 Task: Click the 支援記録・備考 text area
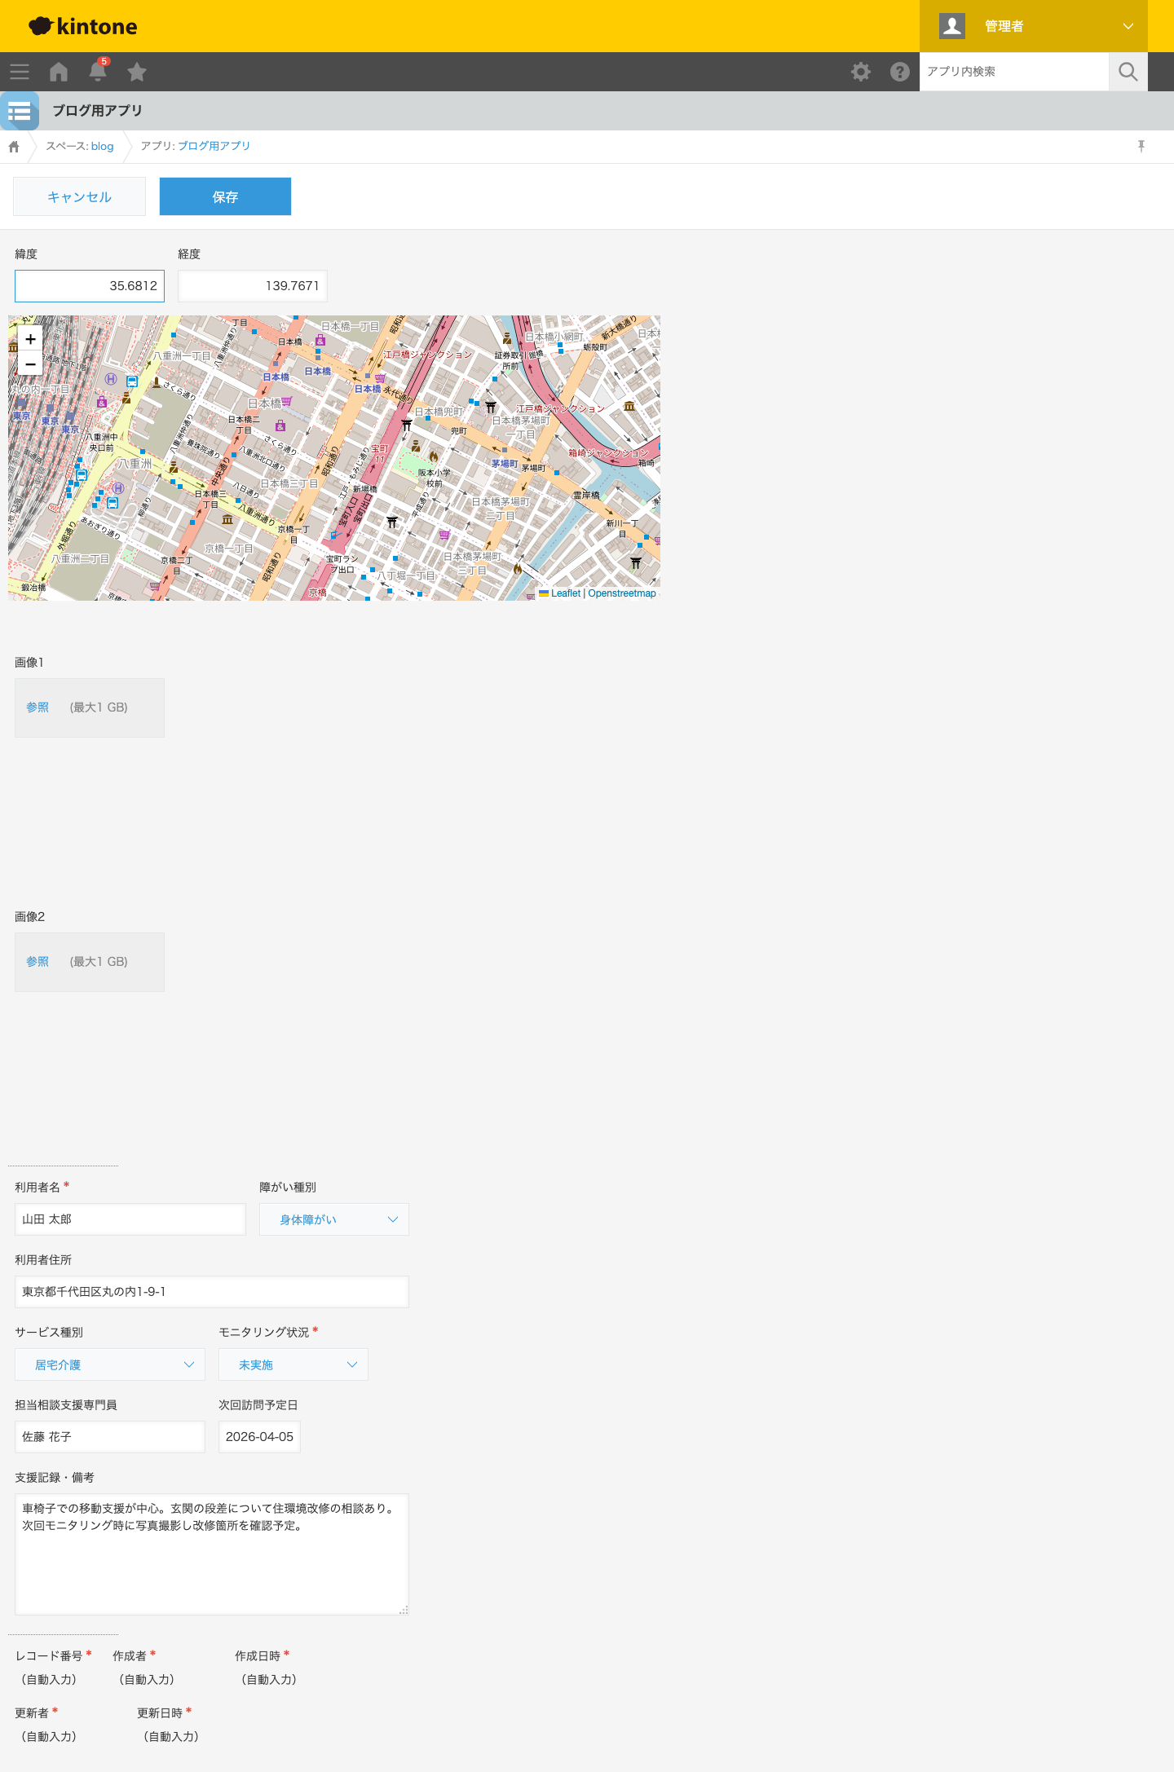212,1554
